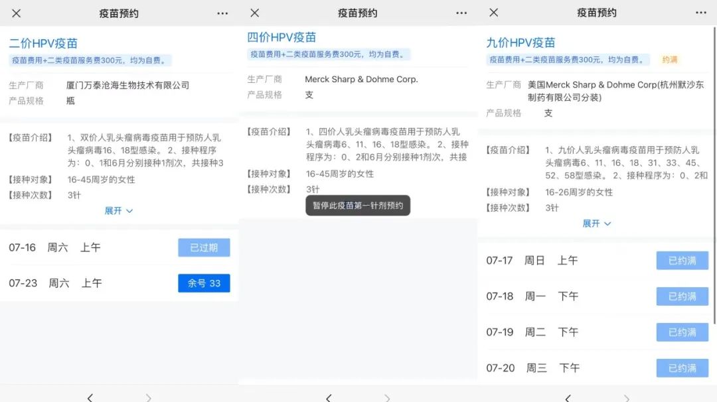This screenshot has width=717, height=402.
Task: Dismiss the 暂停此疫苗第一针剂预约 toast
Action: (358, 206)
